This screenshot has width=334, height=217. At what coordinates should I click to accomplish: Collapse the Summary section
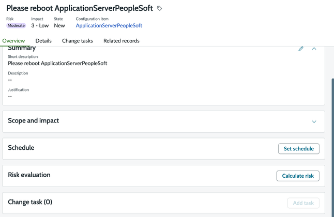(x=314, y=49)
